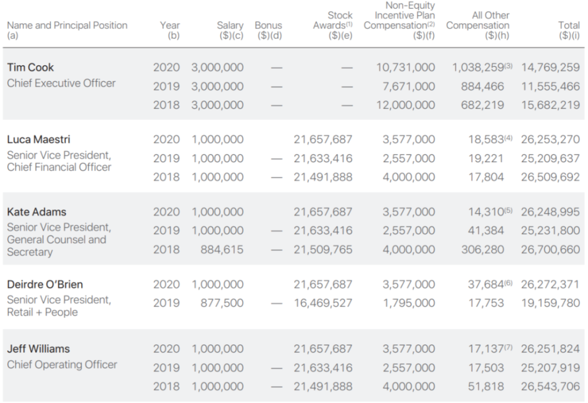The height and width of the screenshot is (403, 588).
Task: Click Kate Adams's 2020 total "26,248,995"
Action: pyautogui.click(x=550, y=212)
